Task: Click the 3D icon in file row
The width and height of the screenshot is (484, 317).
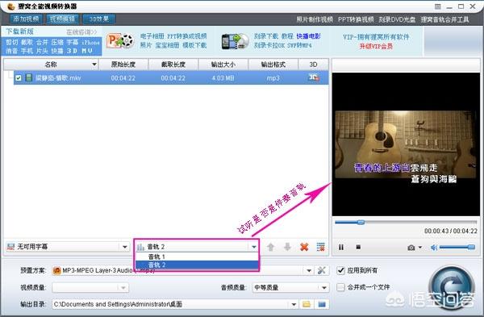Action: [314, 77]
